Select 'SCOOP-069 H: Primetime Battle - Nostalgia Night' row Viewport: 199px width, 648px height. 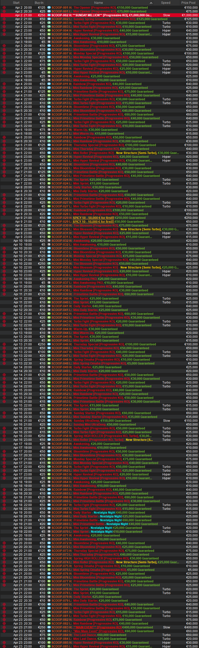99,520
